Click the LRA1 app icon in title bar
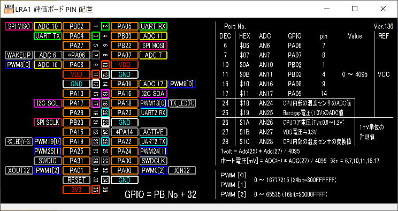The height and width of the screenshot is (211, 398). click(x=9, y=9)
